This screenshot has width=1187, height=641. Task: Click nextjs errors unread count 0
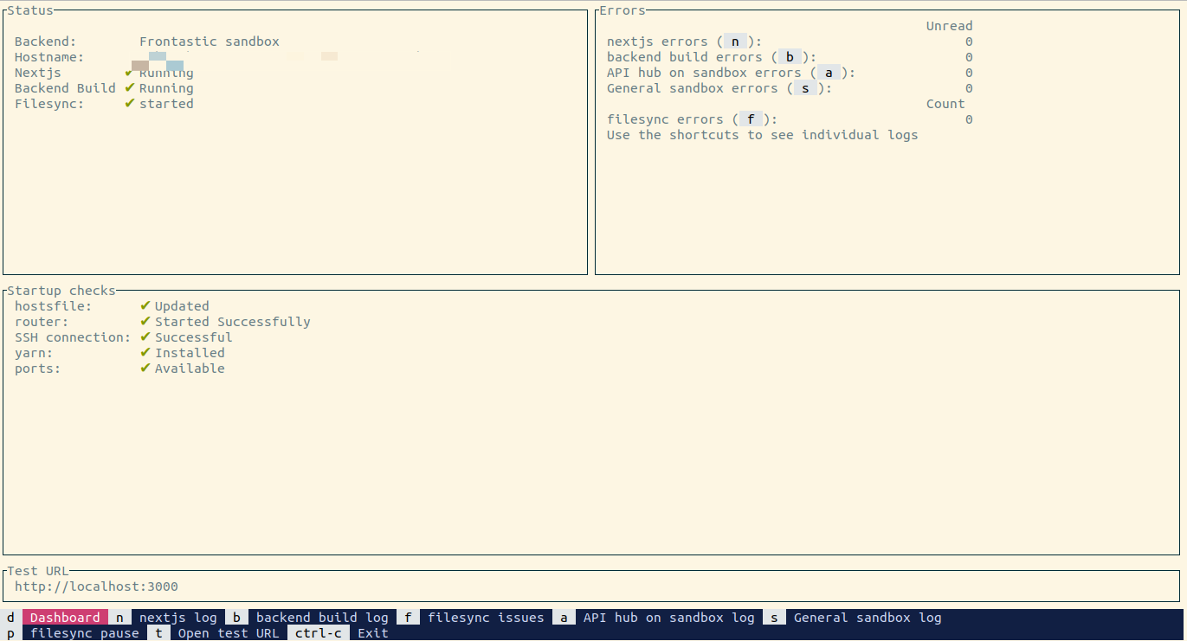tap(969, 42)
